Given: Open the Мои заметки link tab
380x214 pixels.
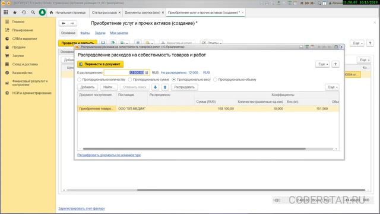Looking at the screenshot, I should coord(119,33).
